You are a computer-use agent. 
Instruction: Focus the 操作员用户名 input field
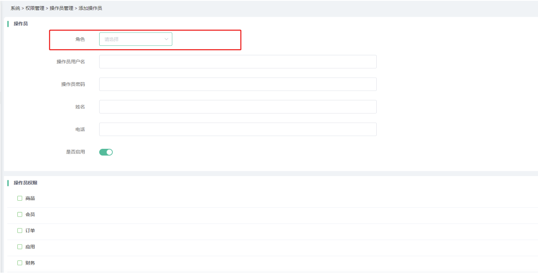pos(238,62)
